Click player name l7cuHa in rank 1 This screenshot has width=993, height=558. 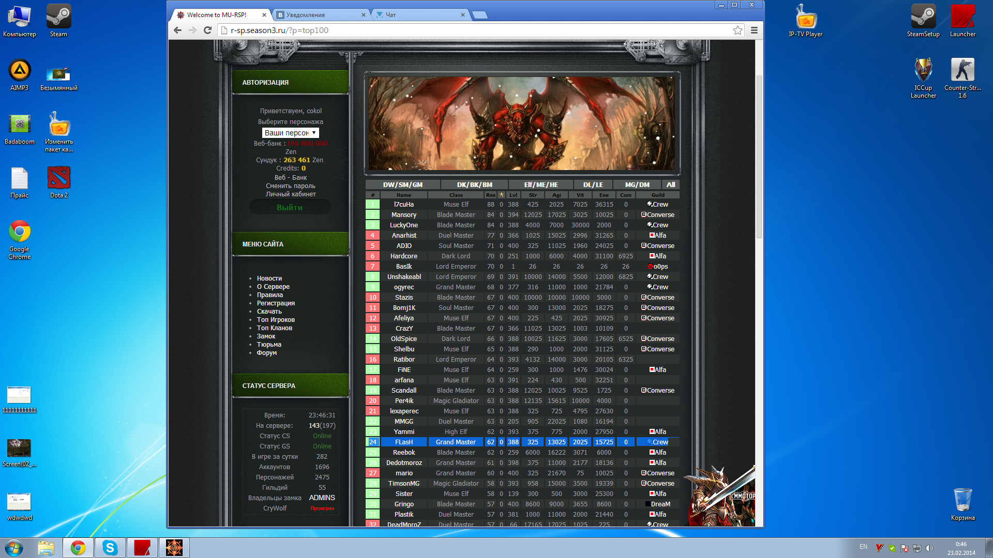coord(403,205)
